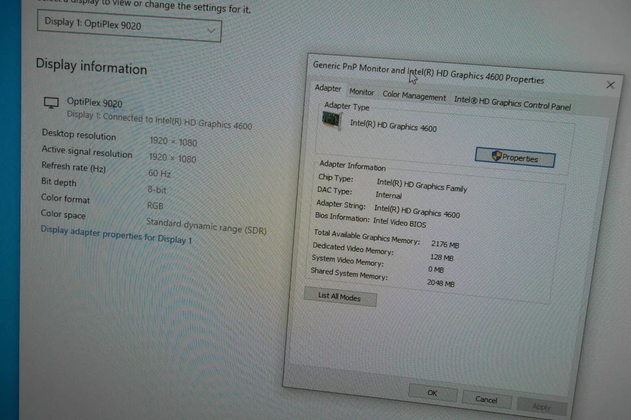This screenshot has height=420, width=631.
Task: Click the 2176 MB total graphics memory value
Action: [445, 244]
